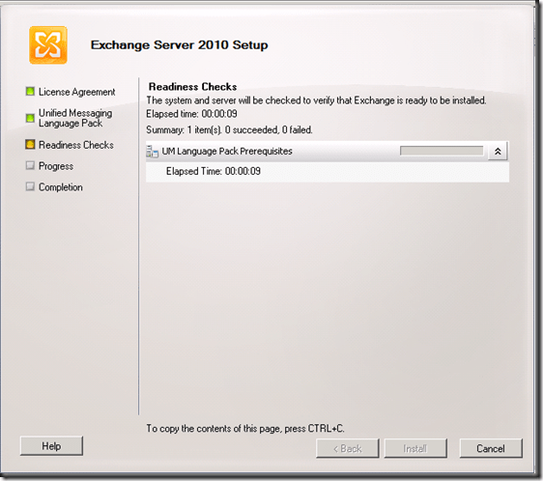The image size is (543, 481).
Task: Click the 'Elapsed Time: 00:00:09' text inside the prerequisites row
Action: coord(214,171)
